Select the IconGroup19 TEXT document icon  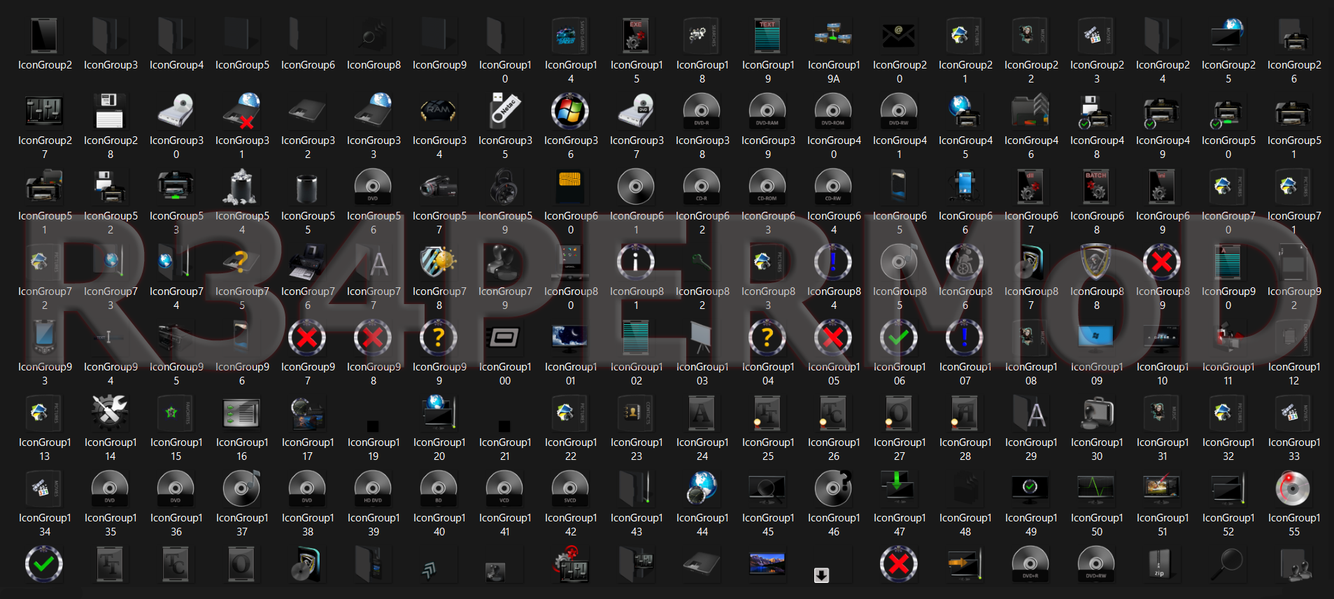(767, 36)
